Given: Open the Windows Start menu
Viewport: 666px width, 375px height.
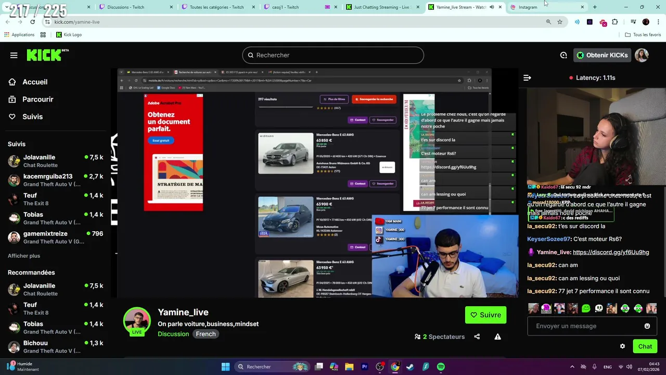Looking at the screenshot, I should (x=225, y=367).
